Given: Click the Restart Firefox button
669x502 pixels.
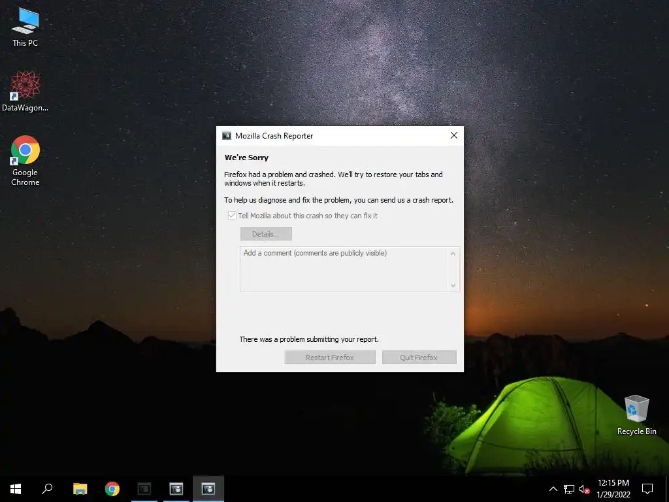Looking at the screenshot, I should point(330,358).
